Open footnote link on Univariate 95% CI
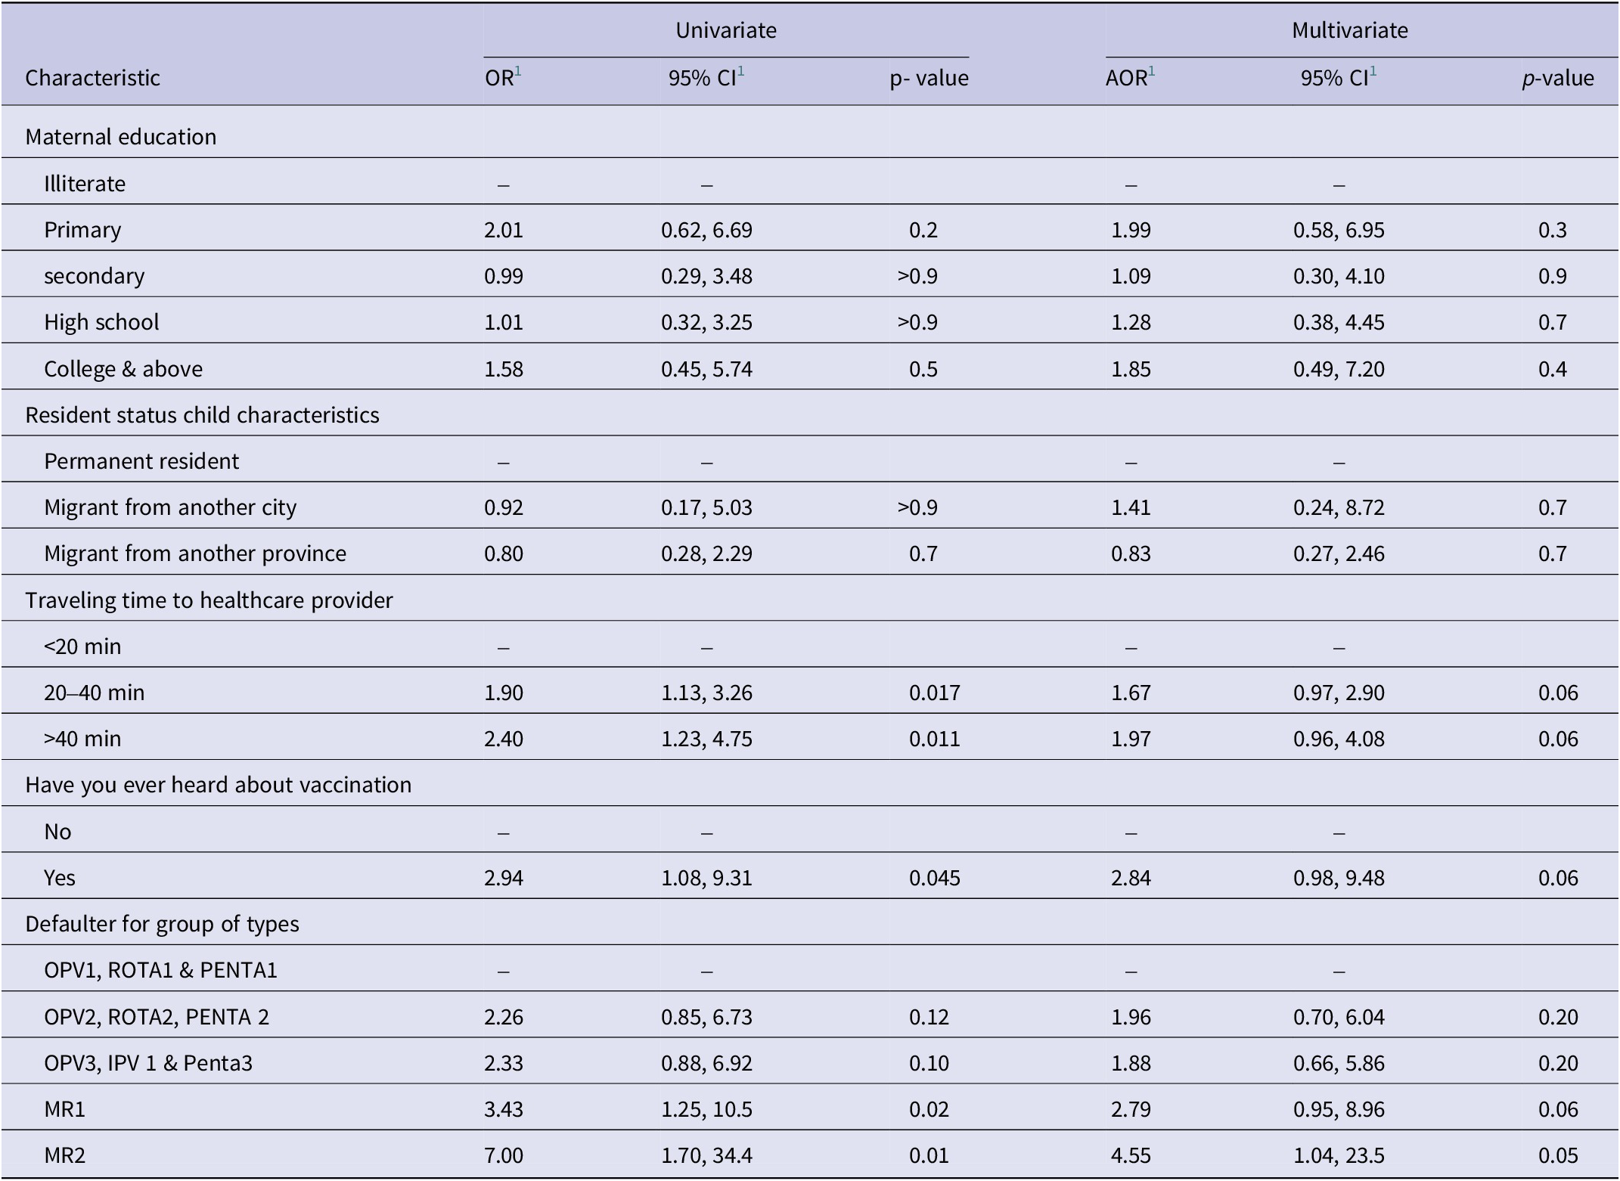Screen dimensions: 1620x1181 (x=741, y=71)
